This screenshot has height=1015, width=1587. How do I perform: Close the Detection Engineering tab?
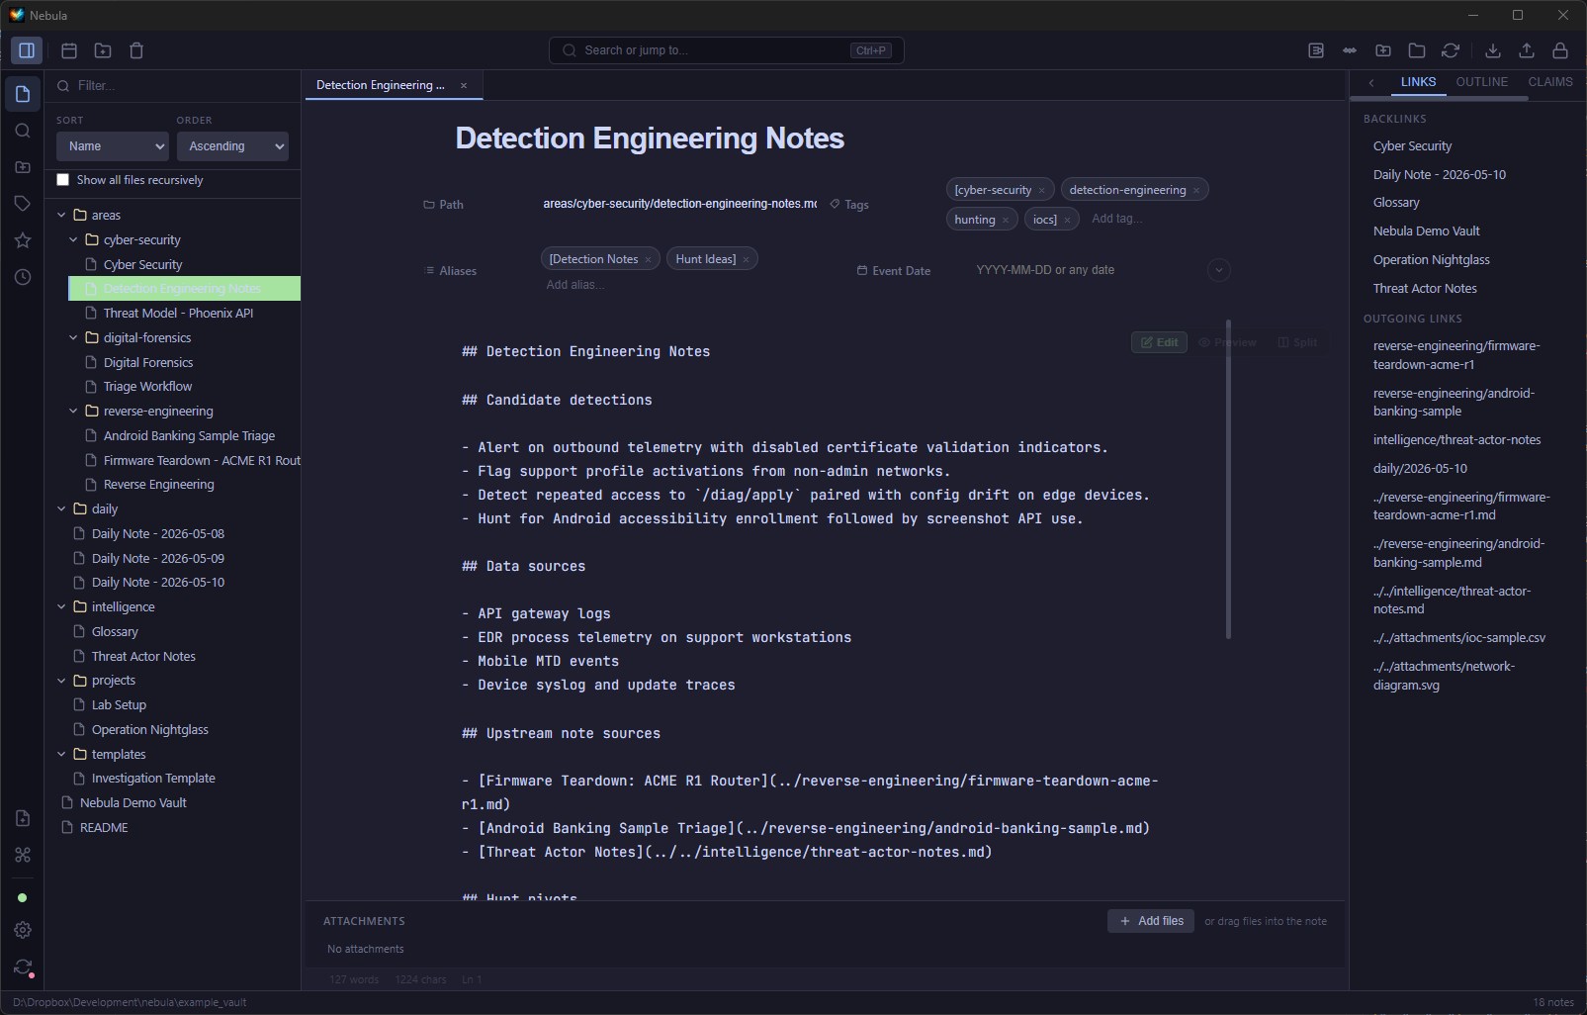pos(464,85)
